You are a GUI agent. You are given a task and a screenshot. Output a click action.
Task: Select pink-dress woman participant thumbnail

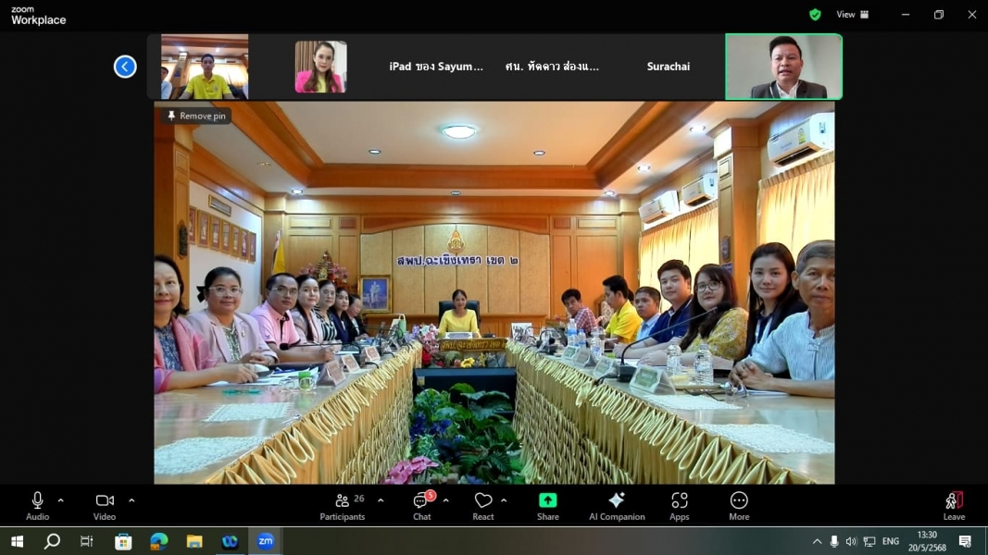coord(320,67)
